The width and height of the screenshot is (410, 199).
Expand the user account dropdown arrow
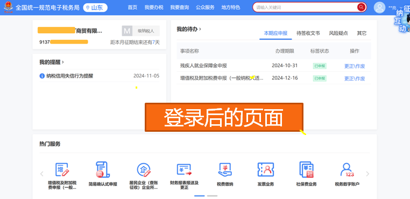pyautogui.click(x=401, y=8)
